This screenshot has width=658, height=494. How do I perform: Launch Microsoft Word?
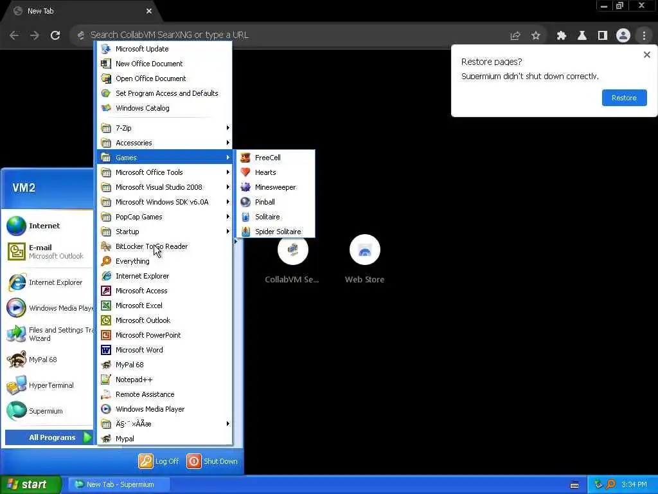[164, 350]
